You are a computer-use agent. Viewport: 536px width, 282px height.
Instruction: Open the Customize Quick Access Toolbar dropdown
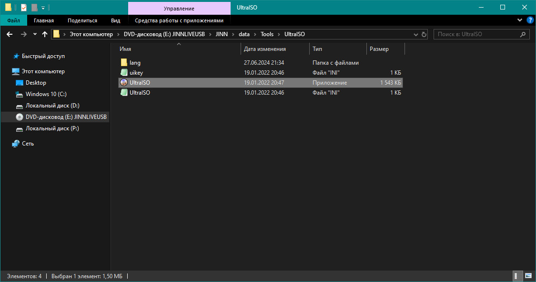[43, 8]
